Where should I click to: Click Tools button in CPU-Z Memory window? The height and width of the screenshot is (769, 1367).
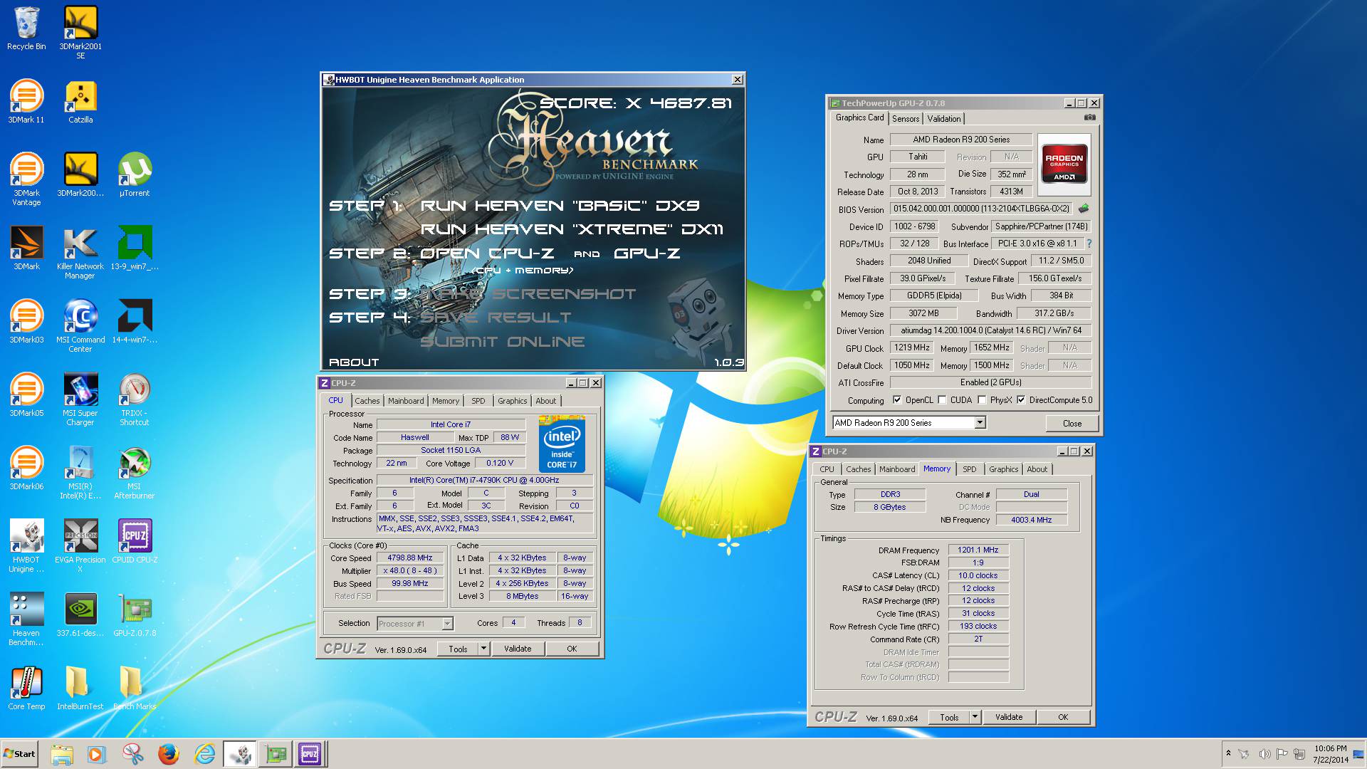(x=949, y=717)
